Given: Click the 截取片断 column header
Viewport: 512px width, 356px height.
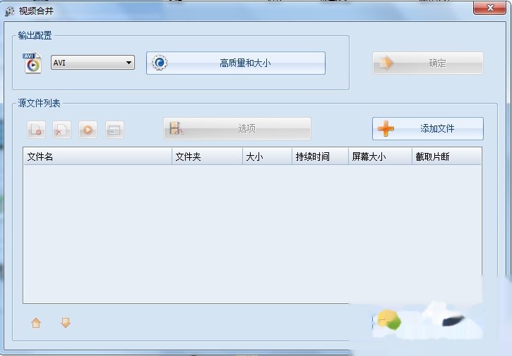Looking at the screenshot, I should [x=446, y=156].
